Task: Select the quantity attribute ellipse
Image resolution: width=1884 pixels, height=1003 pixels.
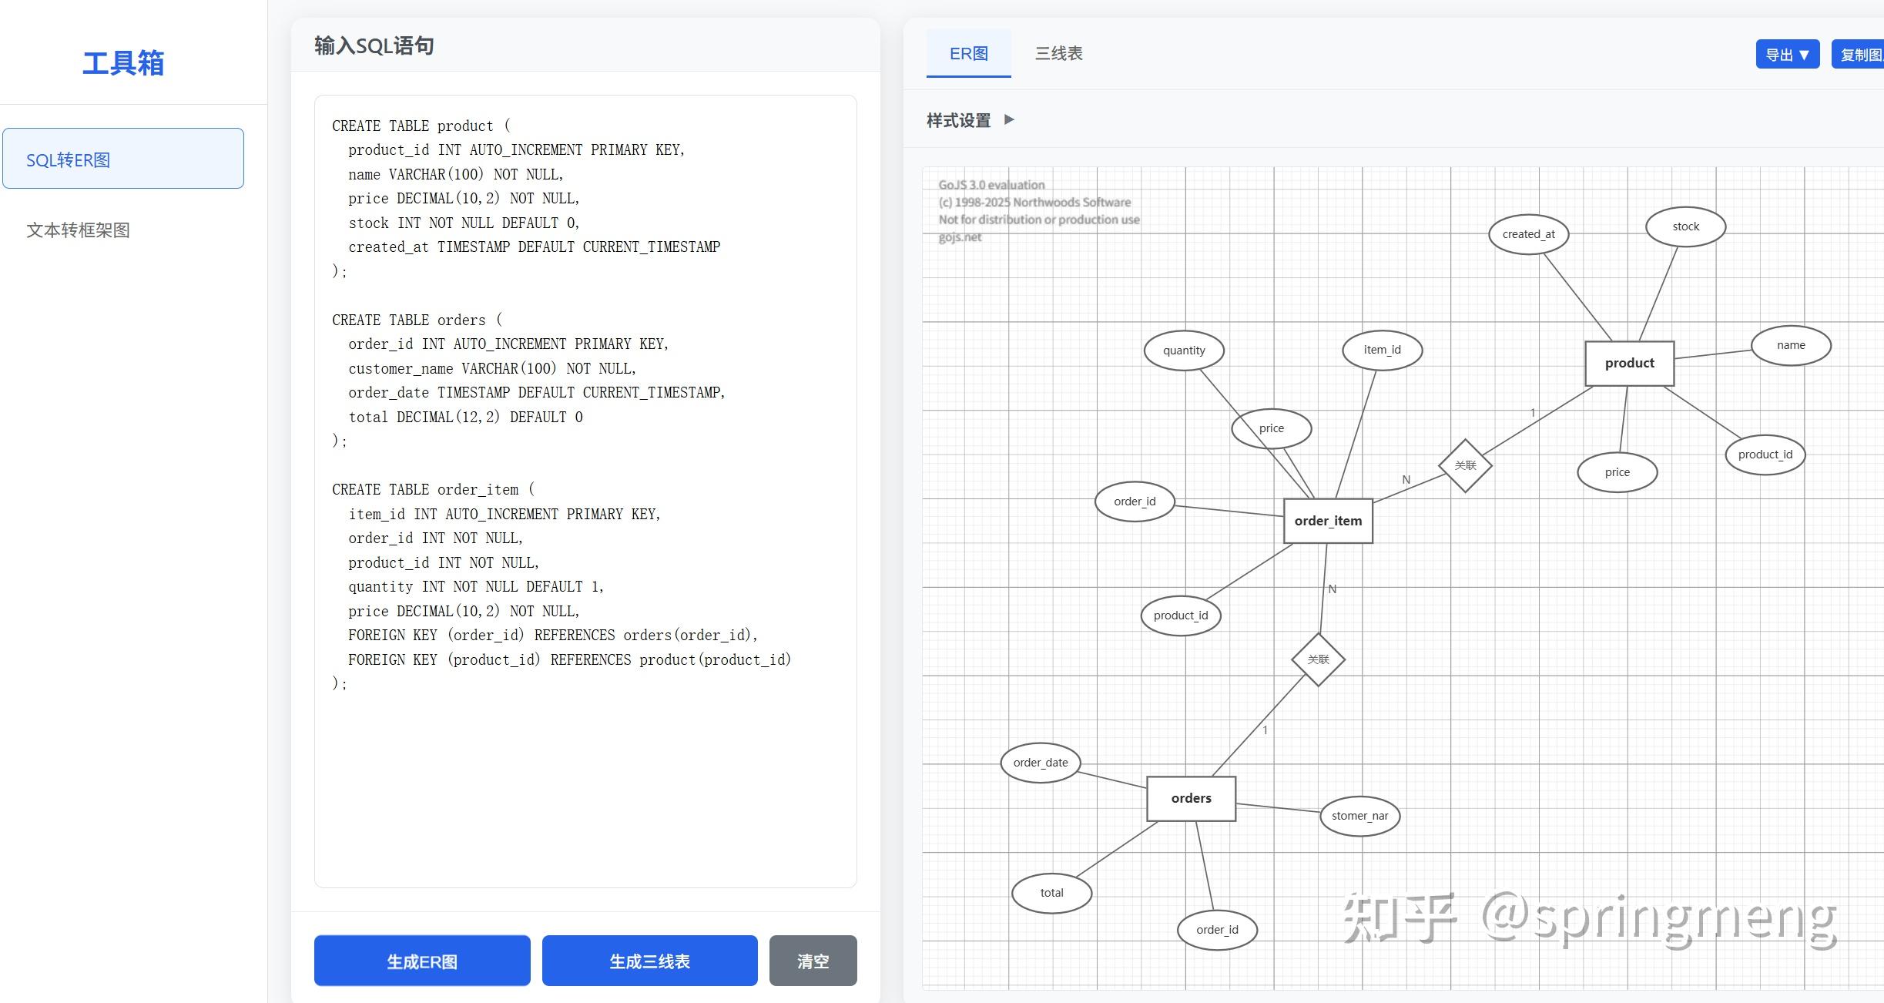Action: pyautogui.click(x=1184, y=351)
